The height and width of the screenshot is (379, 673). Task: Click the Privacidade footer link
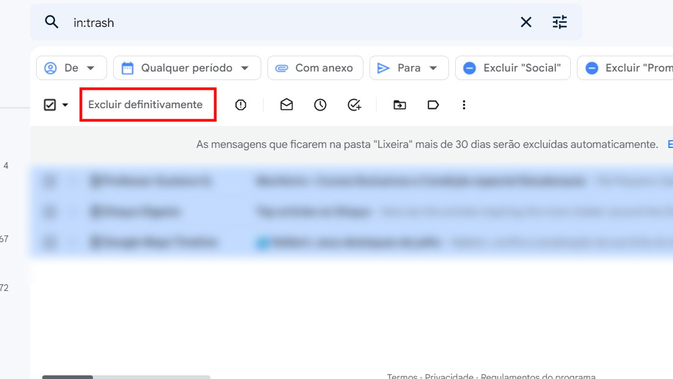449,376
